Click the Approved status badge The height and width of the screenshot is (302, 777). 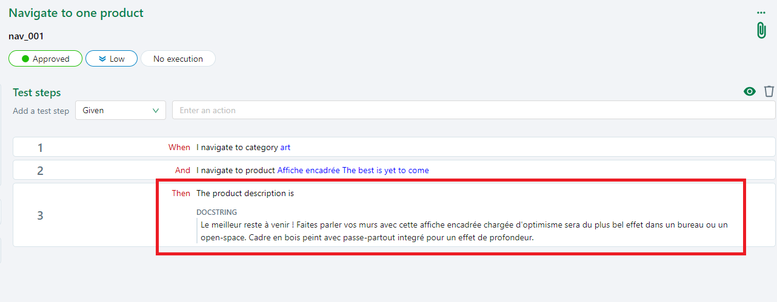pos(45,59)
